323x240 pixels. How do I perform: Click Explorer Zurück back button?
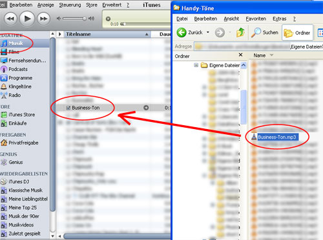point(190,33)
